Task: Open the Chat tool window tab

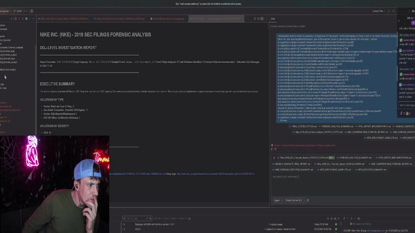Action: pyautogui.click(x=273, y=19)
